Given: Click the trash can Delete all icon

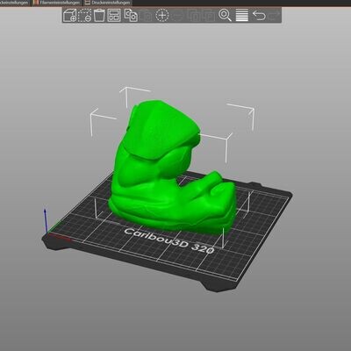Looking at the screenshot, I should (99, 15).
